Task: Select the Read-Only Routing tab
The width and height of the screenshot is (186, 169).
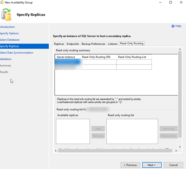Action: coord(132,43)
